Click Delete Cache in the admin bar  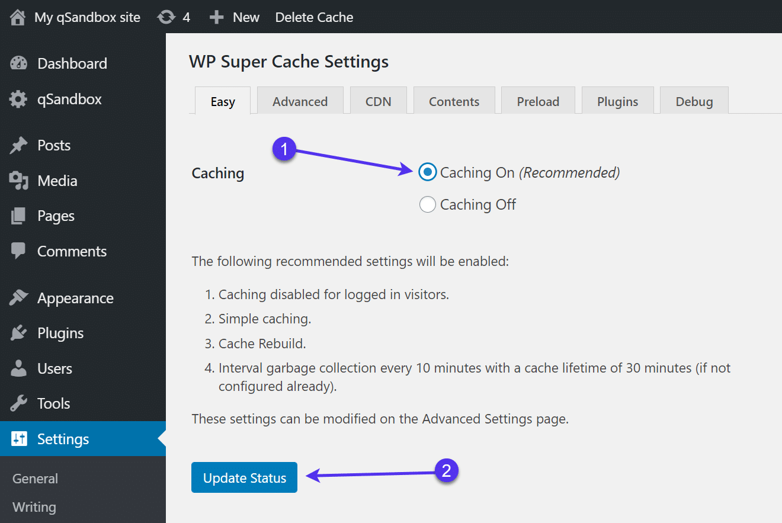tap(314, 17)
